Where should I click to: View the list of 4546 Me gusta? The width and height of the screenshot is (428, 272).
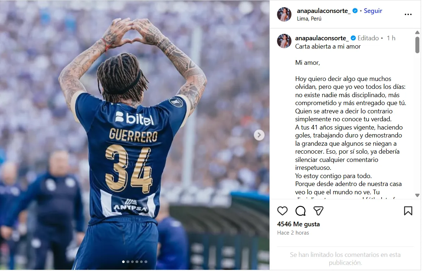click(x=298, y=224)
